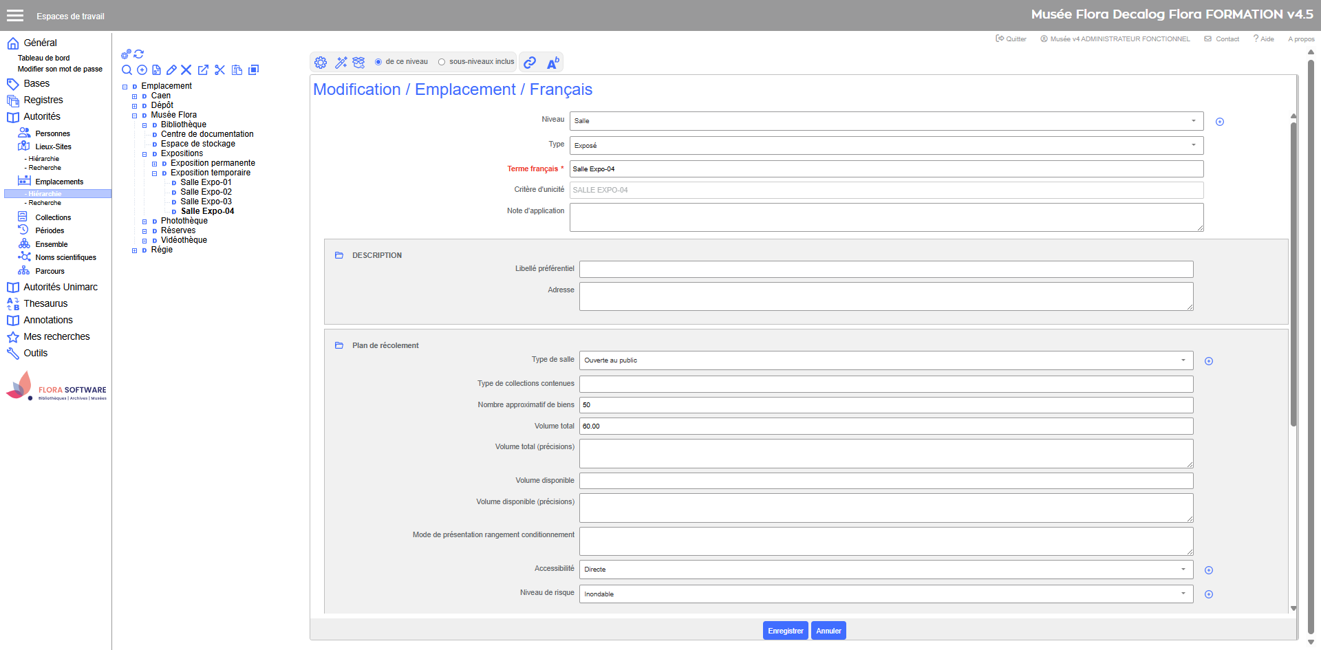The image size is (1321, 650).
Task: Click the pencil edit icon above the tree
Action: [171, 70]
